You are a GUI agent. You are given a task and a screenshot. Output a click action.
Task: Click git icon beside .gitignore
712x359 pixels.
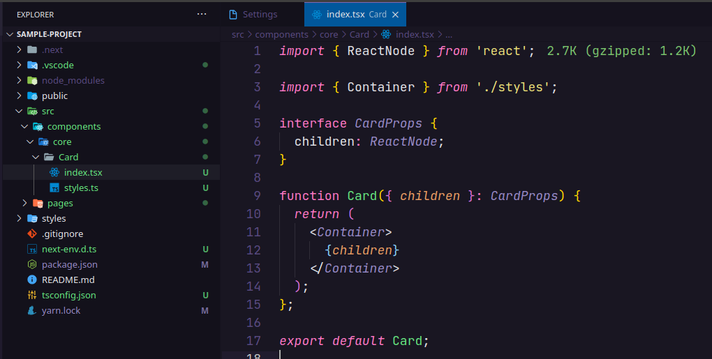pyautogui.click(x=32, y=234)
